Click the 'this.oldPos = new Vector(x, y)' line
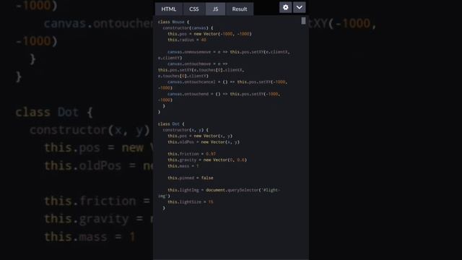462x260 pixels. 204,142
